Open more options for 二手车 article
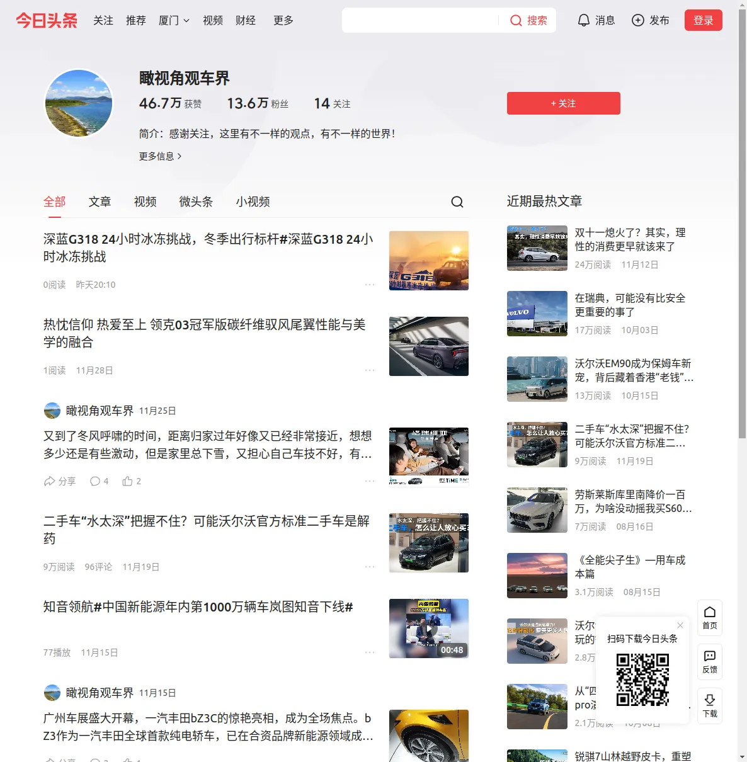747x762 pixels. [x=370, y=567]
